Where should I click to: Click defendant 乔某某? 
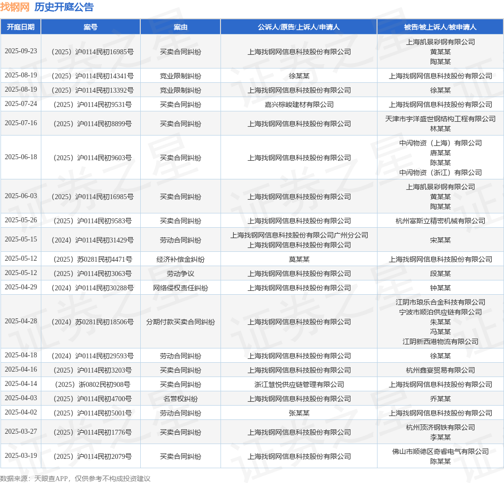(441, 399)
